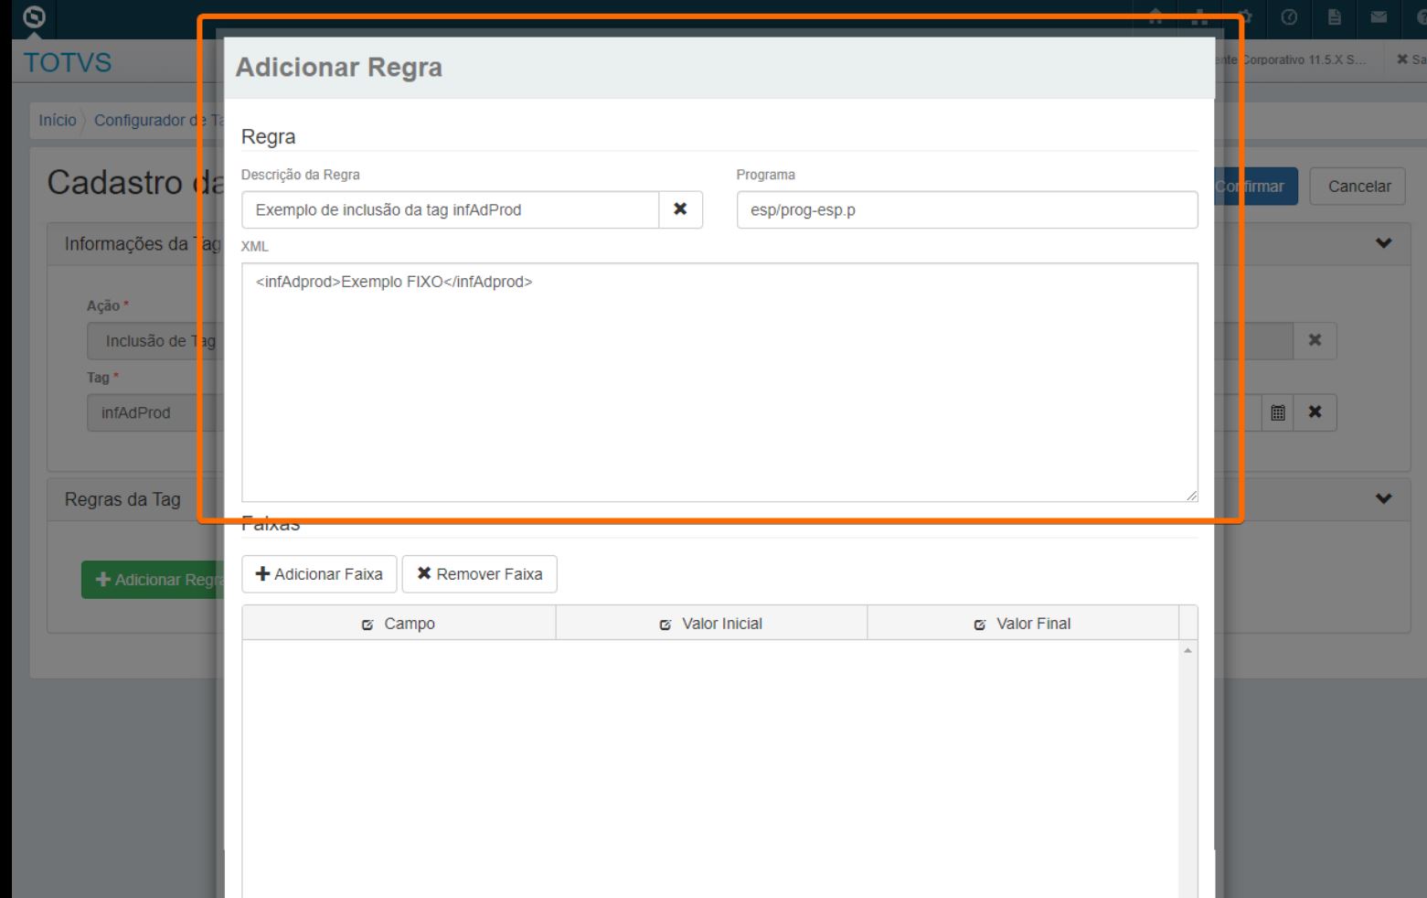1427x898 pixels.
Task: Toggle the Valor Final column header checkbox icon
Action: [980, 625]
